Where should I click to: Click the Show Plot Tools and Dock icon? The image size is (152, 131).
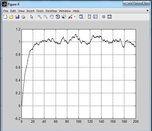coord(109,17)
